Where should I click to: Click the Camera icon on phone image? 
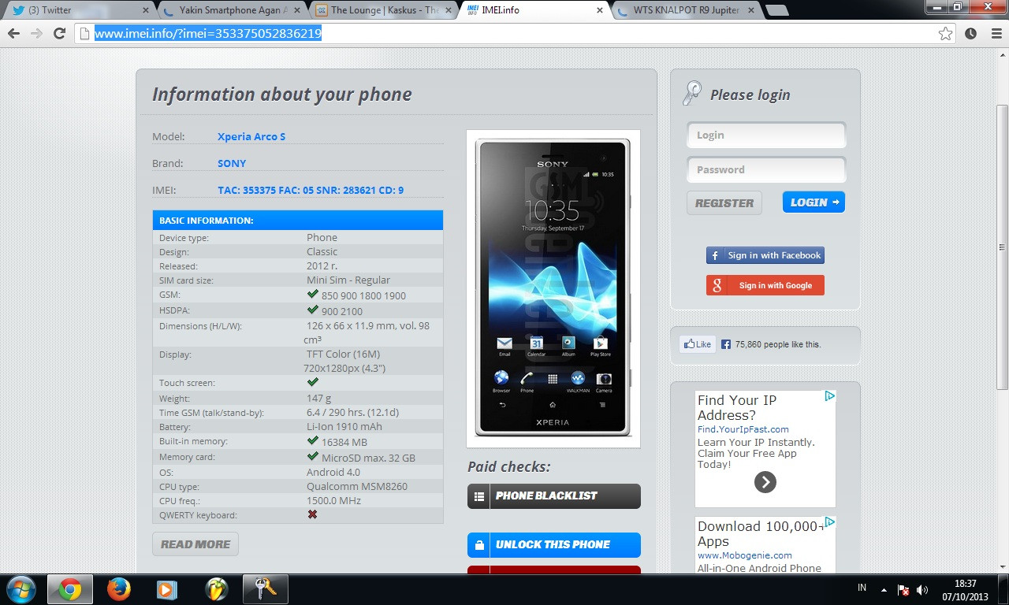(x=604, y=381)
